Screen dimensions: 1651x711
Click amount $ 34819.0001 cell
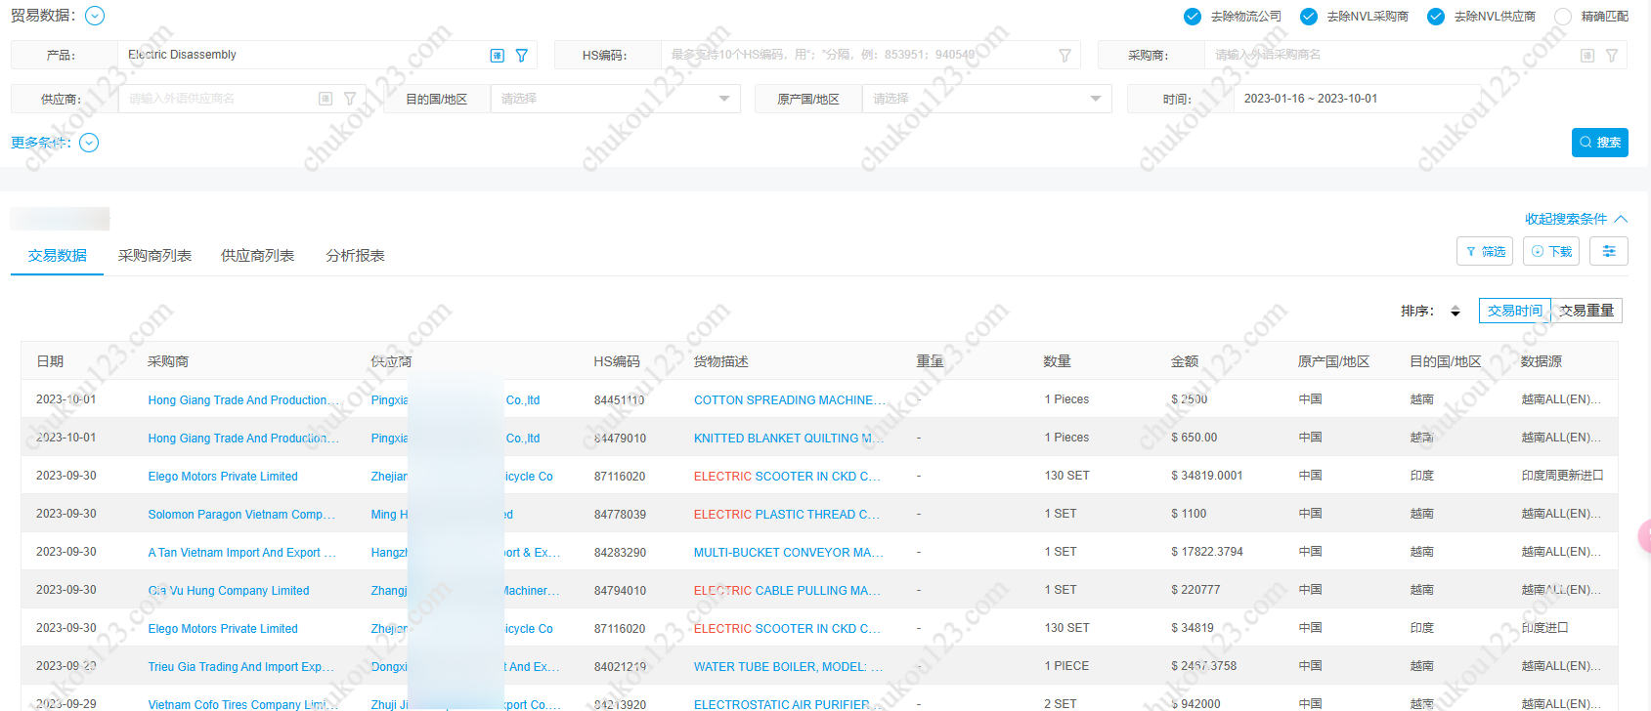[1207, 477]
